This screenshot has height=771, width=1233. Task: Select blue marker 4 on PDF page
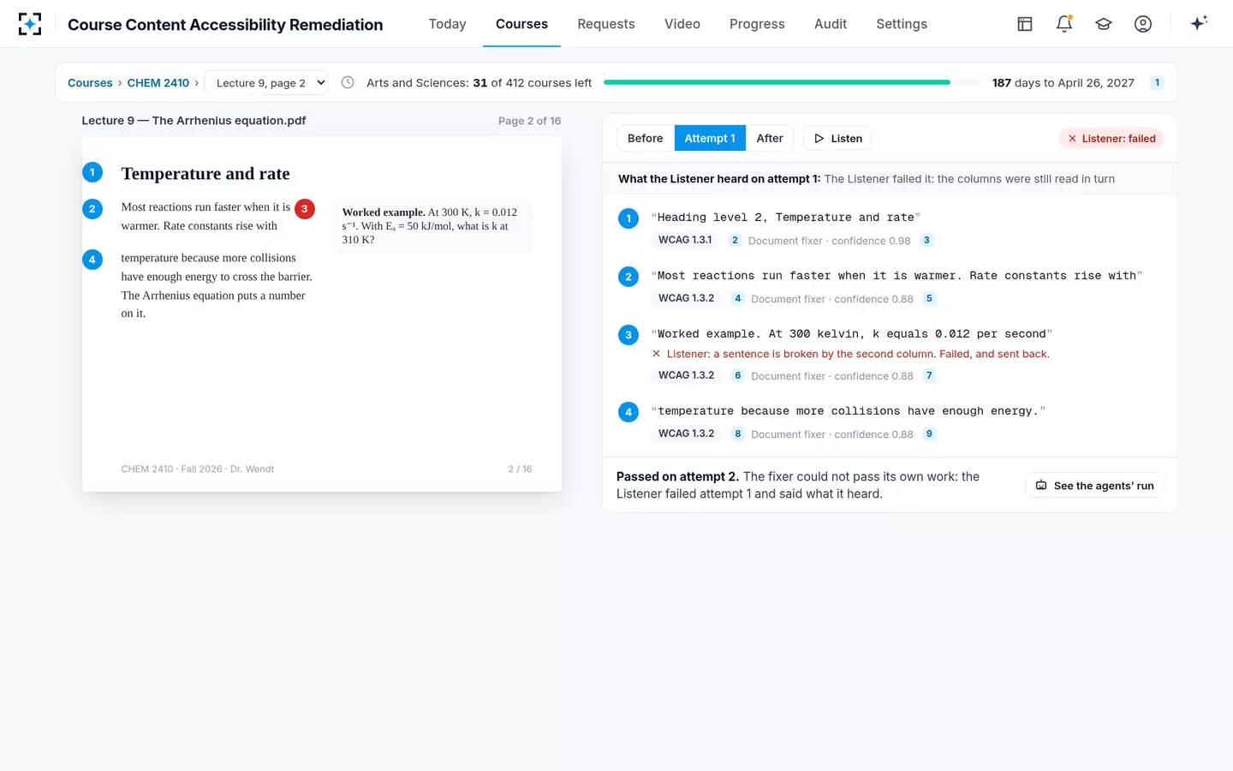[x=92, y=260]
